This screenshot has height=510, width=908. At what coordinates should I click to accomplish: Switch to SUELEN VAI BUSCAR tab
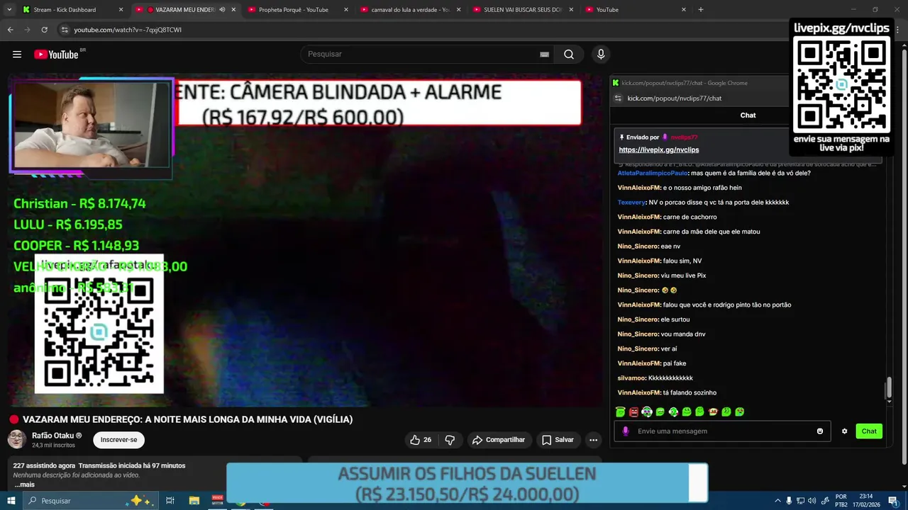point(523,10)
